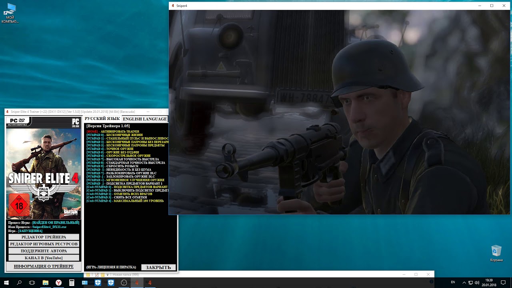Click [NUMPAD -] ЗАБЛОКИРОВАТЬ ОРУЖИЕ DLC line
512x288 pixels.
tap(120, 176)
